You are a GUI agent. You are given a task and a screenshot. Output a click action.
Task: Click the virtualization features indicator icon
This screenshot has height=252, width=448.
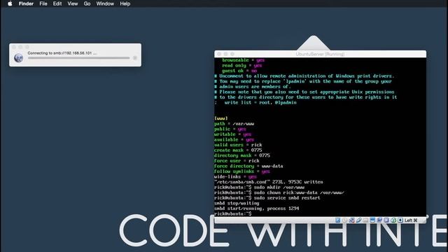(386, 220)
